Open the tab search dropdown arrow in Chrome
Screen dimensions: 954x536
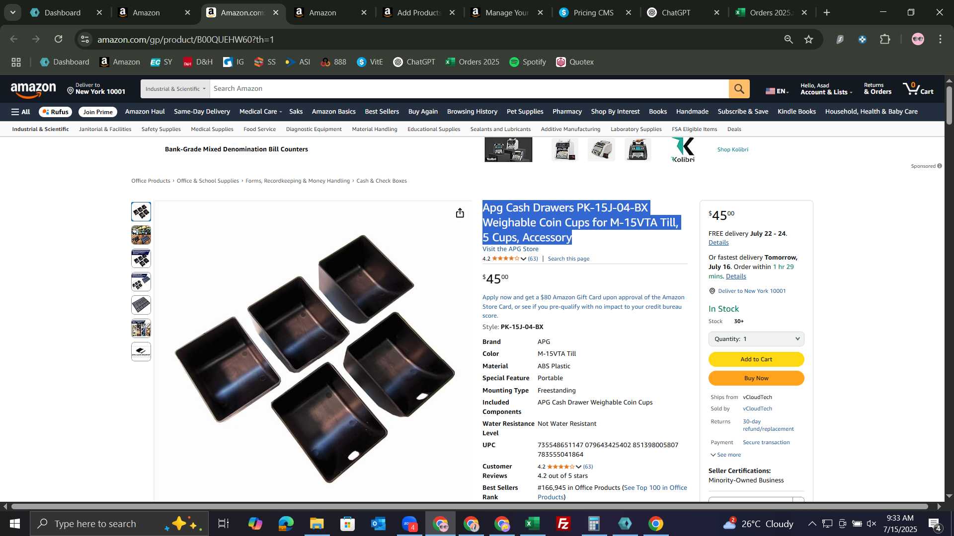point(12,12)
